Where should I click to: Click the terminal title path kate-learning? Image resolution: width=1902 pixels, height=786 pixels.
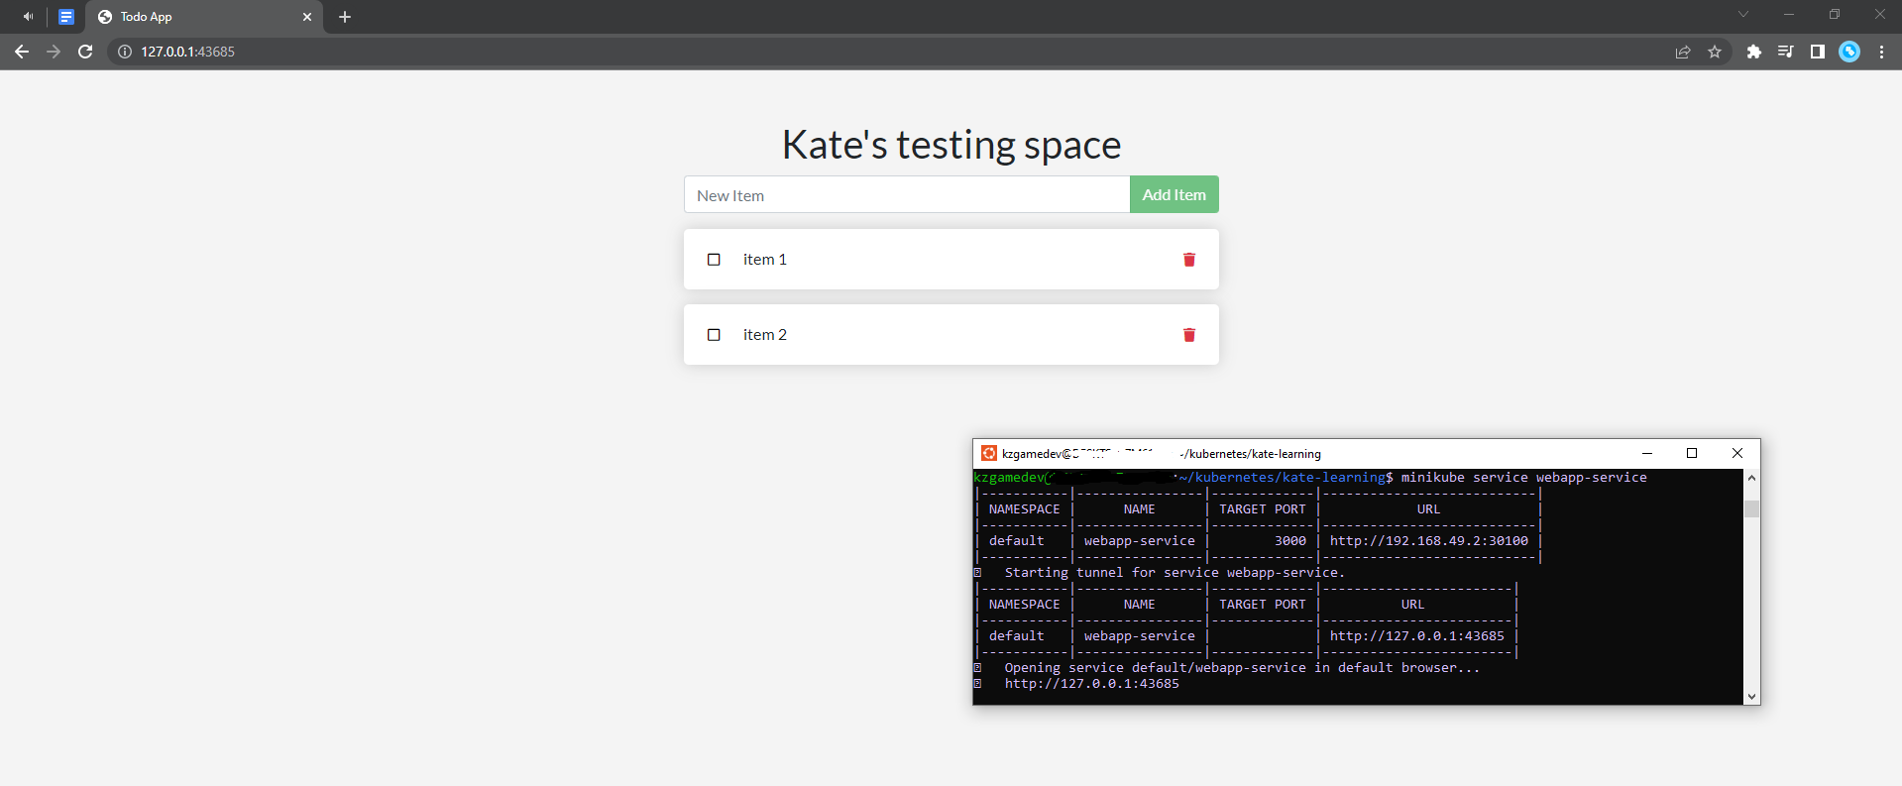click(1287, 454)
